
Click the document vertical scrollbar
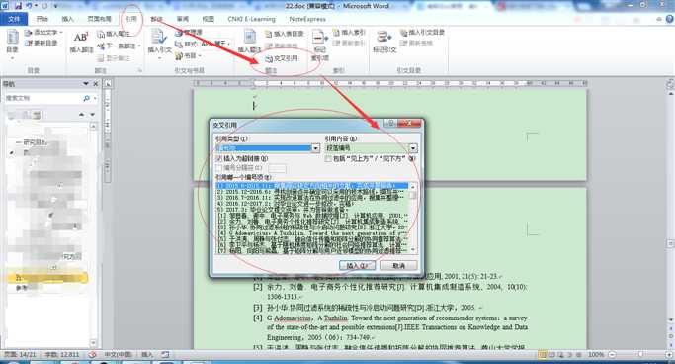click(670, 207)
